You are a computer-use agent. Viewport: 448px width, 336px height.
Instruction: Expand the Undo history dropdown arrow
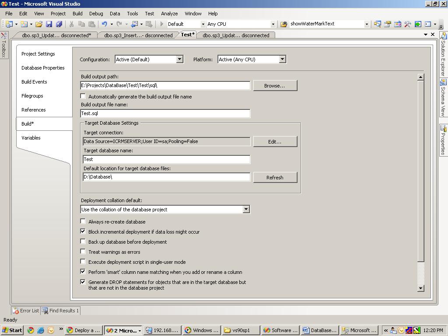pos(112,24)
